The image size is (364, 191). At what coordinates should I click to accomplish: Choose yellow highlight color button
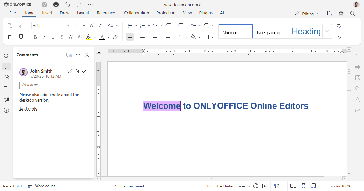(89, 37)
